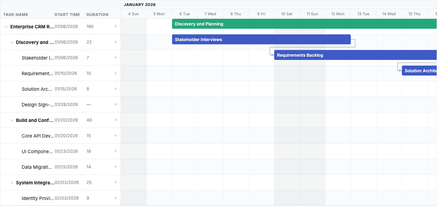
Task: Click start date 01/15/2026 cell
Action: click(66, 89)
